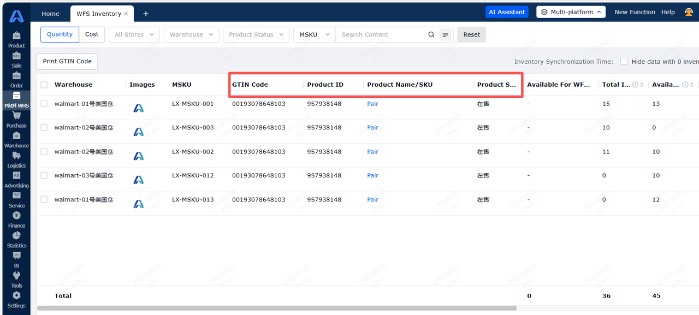Open the user avatar icon
The image size is (699, 315).
point(689,12)
